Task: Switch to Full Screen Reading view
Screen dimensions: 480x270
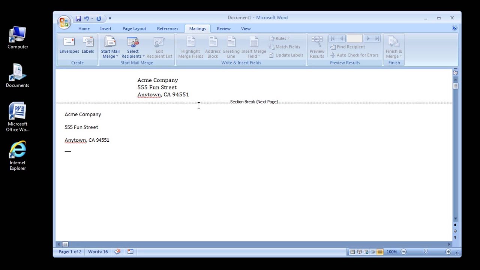Action: click(x=359, y=252)
